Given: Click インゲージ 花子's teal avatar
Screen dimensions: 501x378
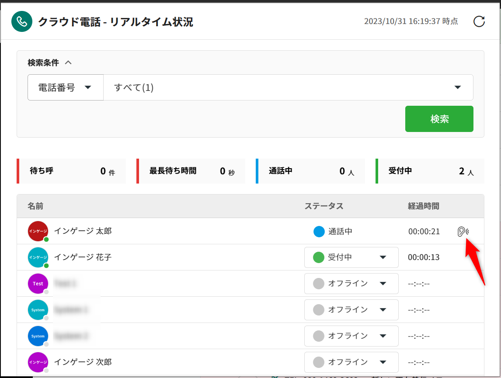Looking at the screenshot, I should (x=38, y=257).
